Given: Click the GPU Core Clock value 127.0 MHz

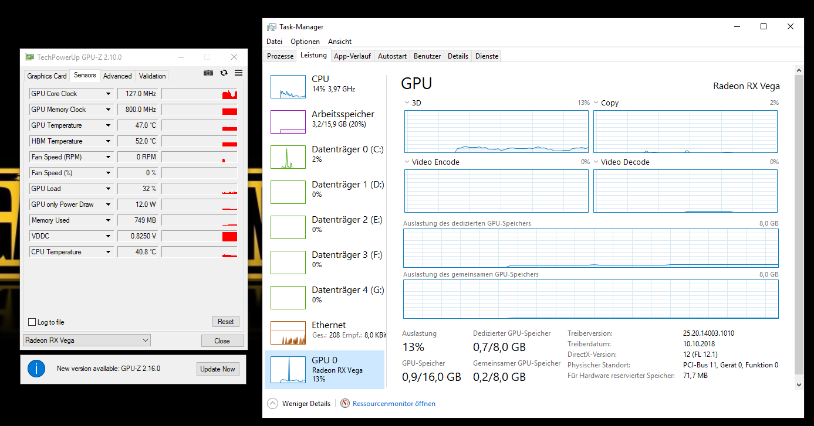Looking at the screenshot, I should pyautogui.click(x=137, y=94).
